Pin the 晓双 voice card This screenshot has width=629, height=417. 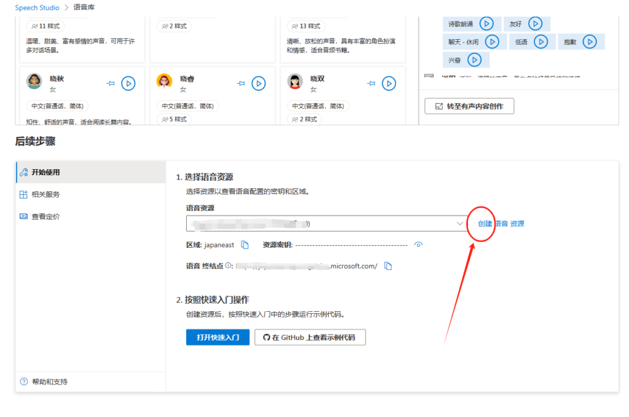pyautogui.click(x=372, y=83)
